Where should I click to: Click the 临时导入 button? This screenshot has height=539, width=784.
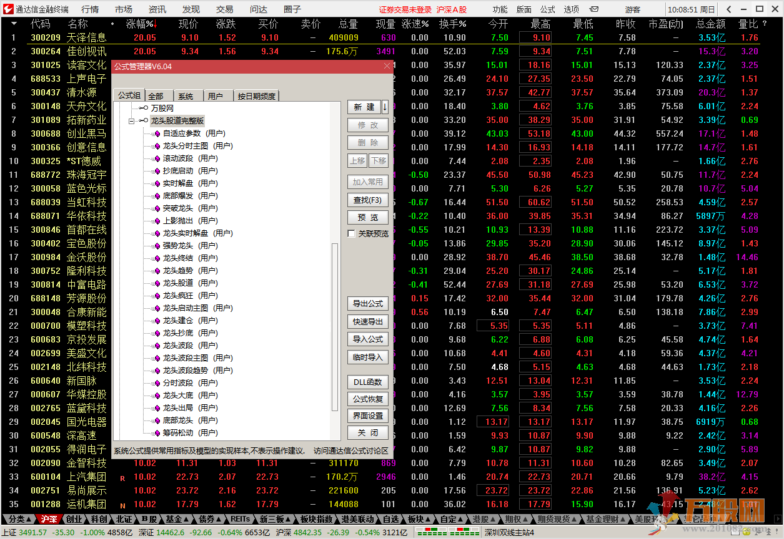point(368,357)
